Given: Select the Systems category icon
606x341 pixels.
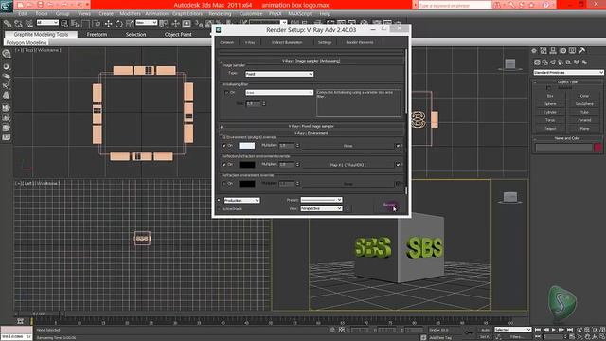Looking at the screenshot, I should click(x=584, y=62).
